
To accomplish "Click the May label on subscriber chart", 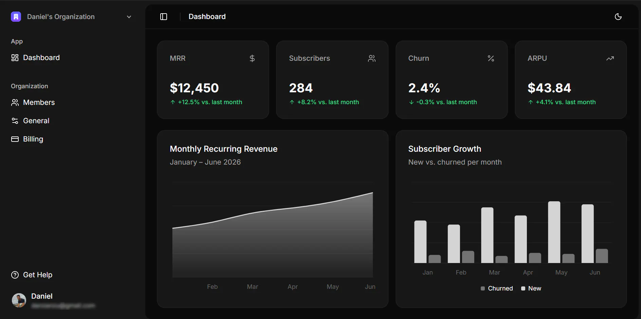I will click(561, 273).
